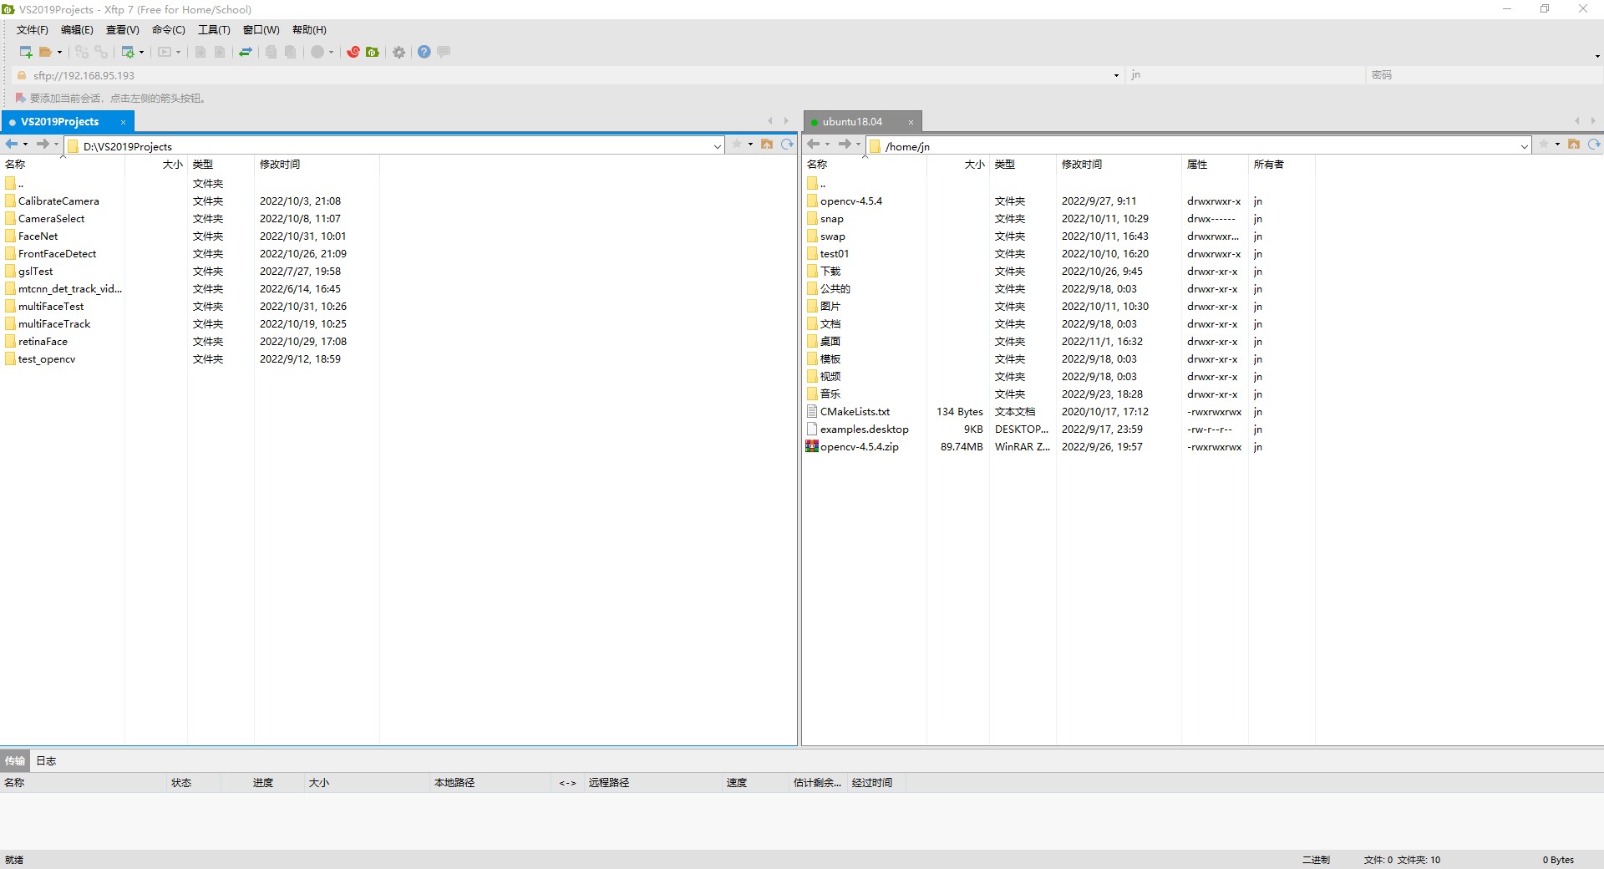The height and width of the screenshot is (869, 1604).
Task: Switch to the VS2019Projects tab
Action: (x=59, y=122)
